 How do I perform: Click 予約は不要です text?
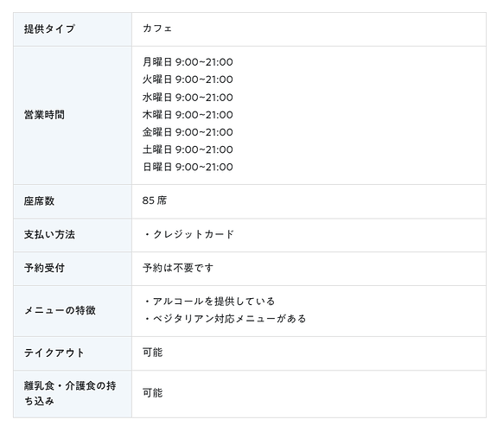(178, 268)
